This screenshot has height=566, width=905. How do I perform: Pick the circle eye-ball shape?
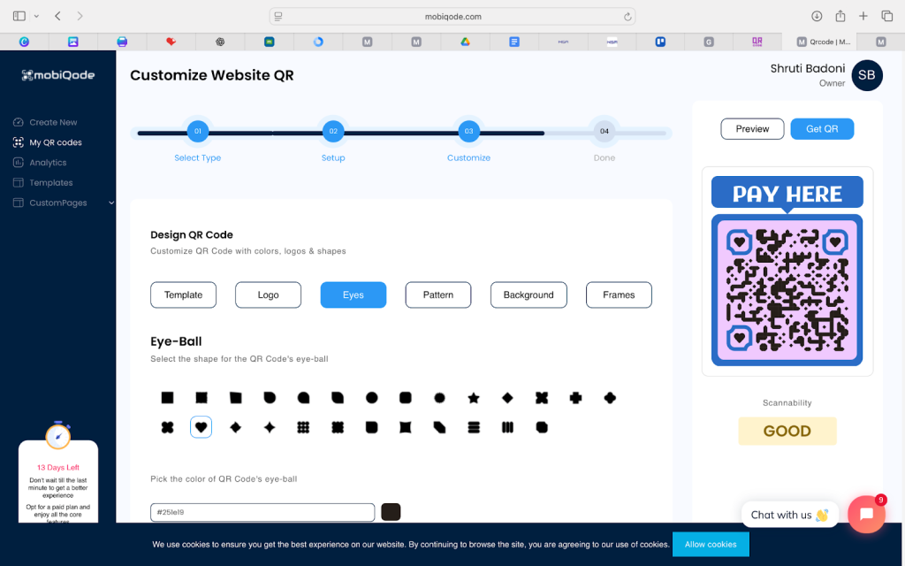point(371,398)
